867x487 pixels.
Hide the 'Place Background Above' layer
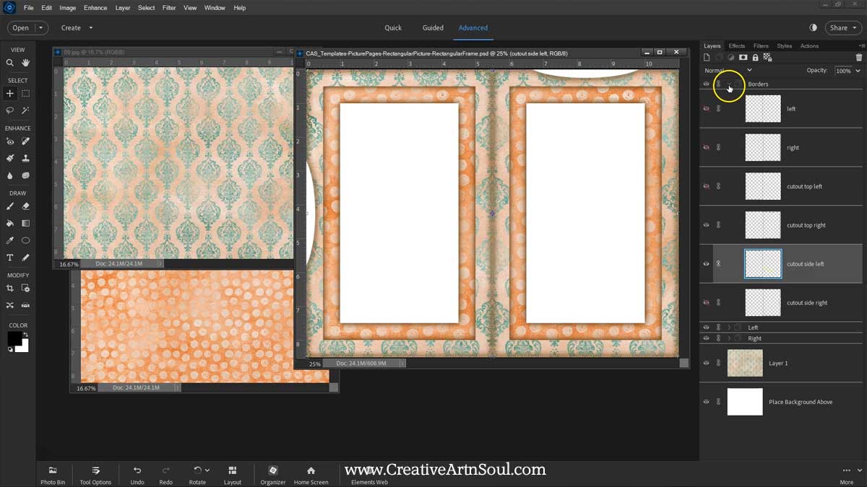click(x=707, y=402)
